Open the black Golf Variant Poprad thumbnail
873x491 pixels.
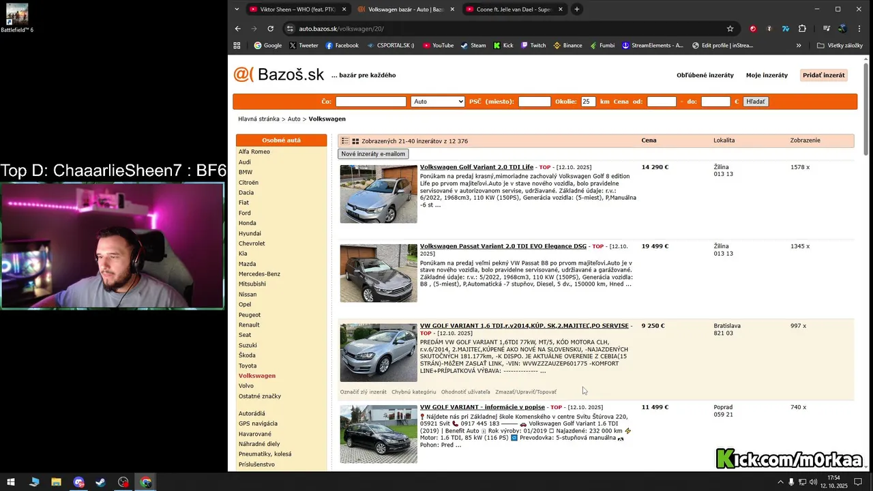coord(379,434)
